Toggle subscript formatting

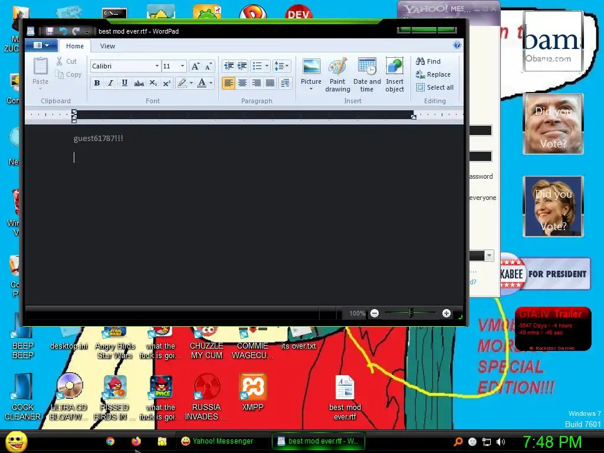coord(153,83)
